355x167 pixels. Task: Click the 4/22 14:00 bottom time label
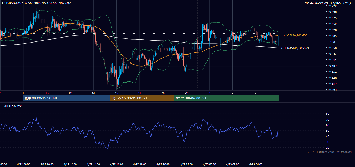pos(93,164)
